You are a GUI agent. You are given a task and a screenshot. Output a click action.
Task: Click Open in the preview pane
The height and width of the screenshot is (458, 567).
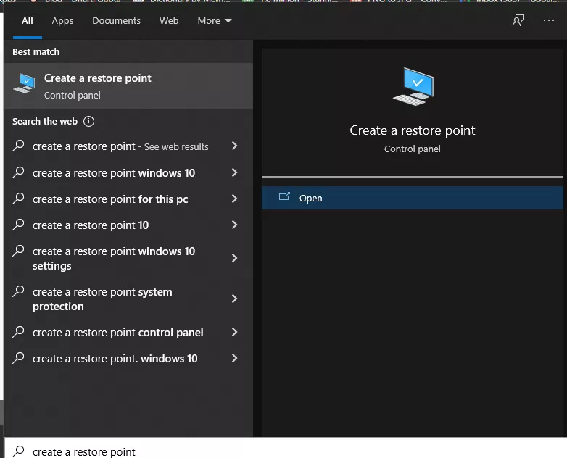pyautogui.click(x=311, y=198)
